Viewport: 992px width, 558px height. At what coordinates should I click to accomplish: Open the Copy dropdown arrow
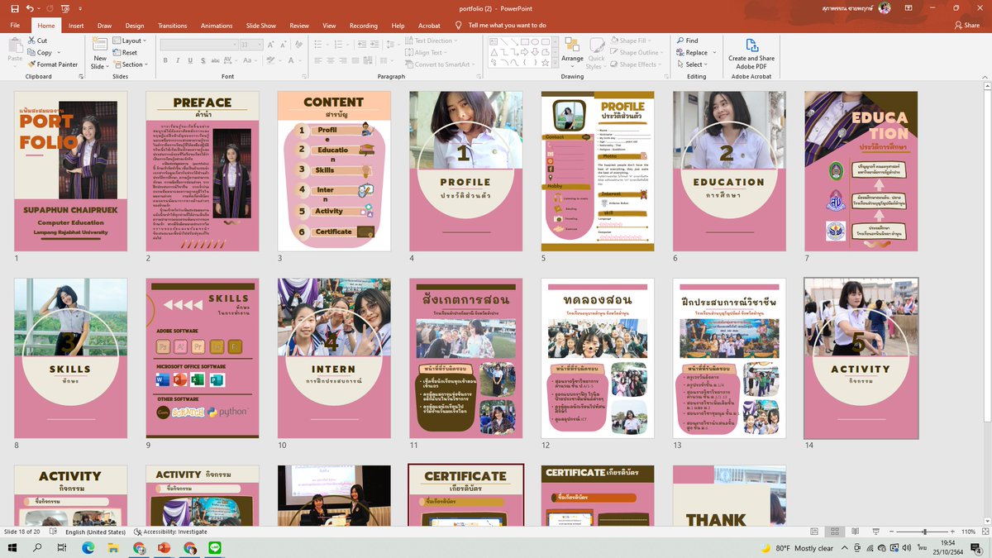(59, 52)
